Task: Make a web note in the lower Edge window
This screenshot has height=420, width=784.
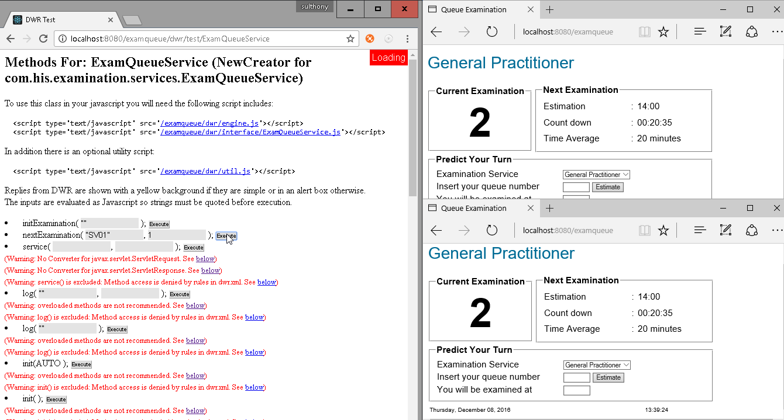Action: (726, 230)
